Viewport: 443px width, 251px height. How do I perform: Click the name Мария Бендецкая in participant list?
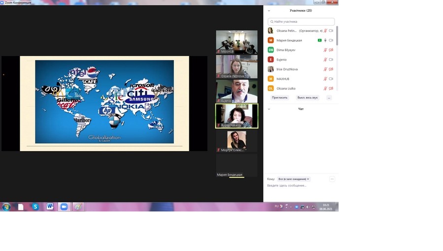(289, 40)
